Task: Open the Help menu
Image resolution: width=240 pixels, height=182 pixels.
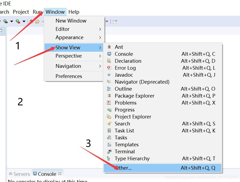Action: click(74, 12)
